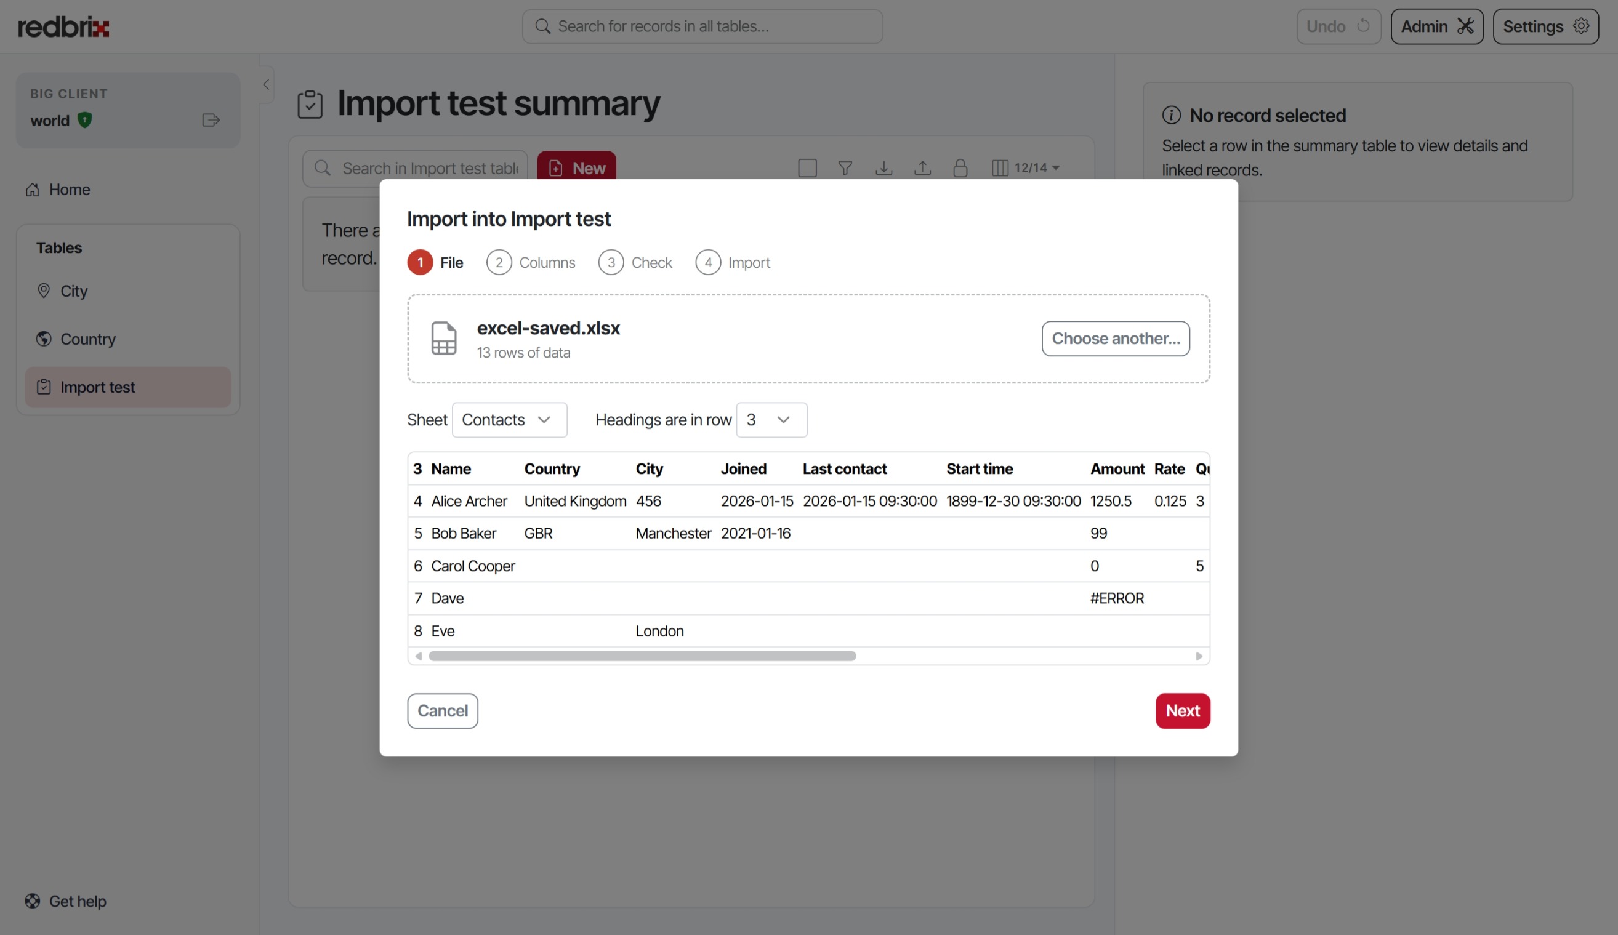Viewport: 1618px width, 935px height.
Task: Click the info icon beside No record selected
Action: [1171, 116]
